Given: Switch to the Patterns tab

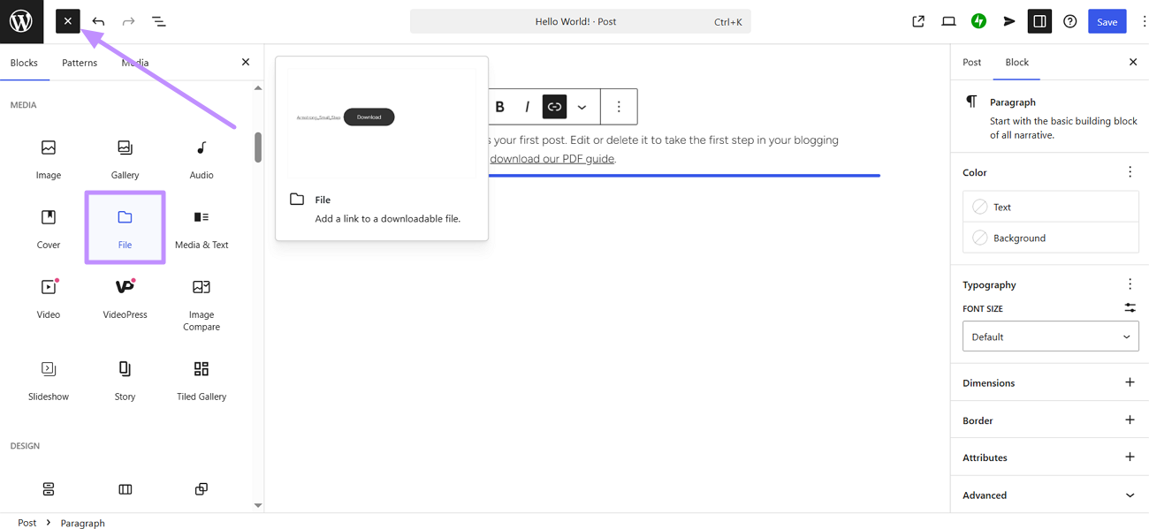Looking at the screenshot, I should coord(80,62).
